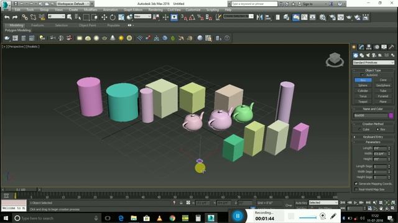The width and height of the screenshot is (398, 223).
Task: Open the Material Editor icon
Action: [323, 17]
